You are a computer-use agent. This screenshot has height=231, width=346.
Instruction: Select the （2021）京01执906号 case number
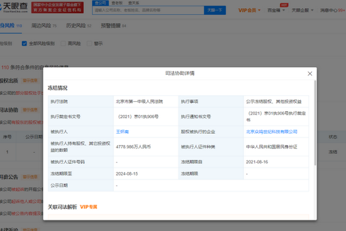138,117
